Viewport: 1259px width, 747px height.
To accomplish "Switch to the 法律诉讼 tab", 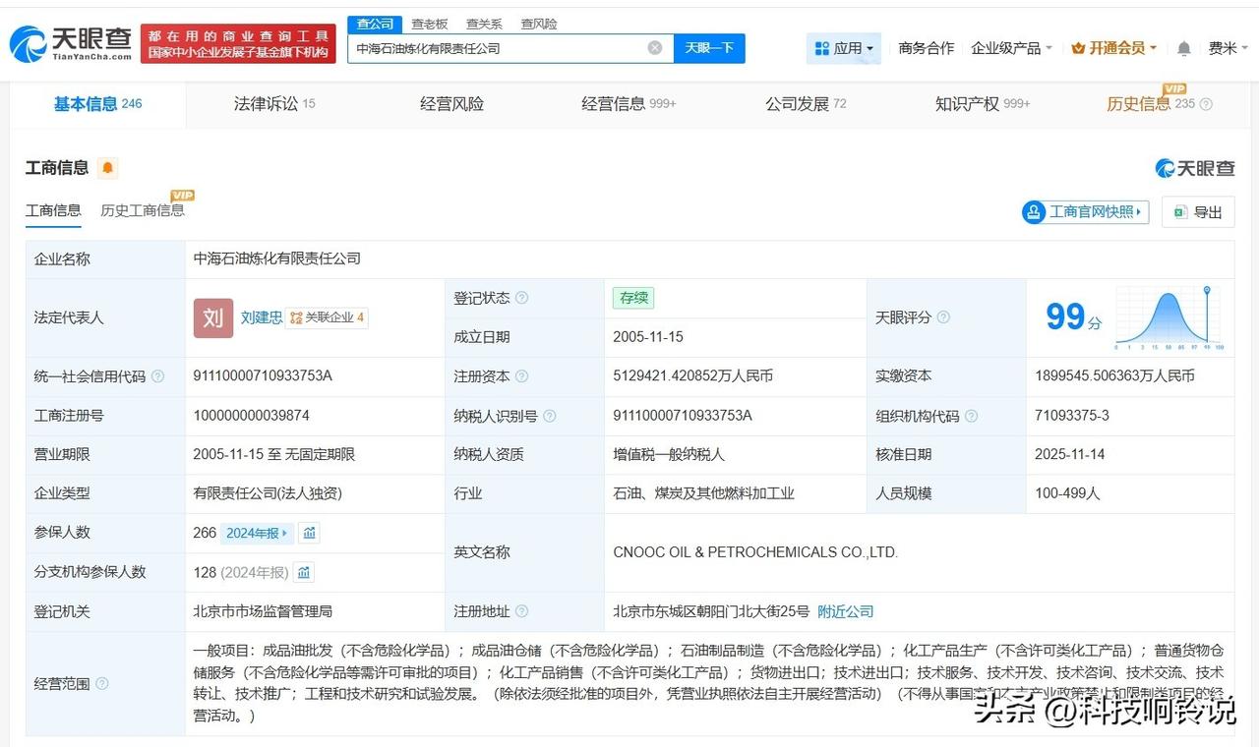I will [x=273, y=103].
